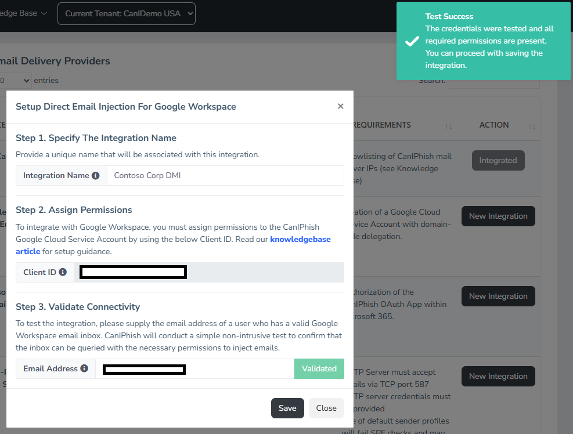Click New Integration for the TCP port 587 row

498,377
